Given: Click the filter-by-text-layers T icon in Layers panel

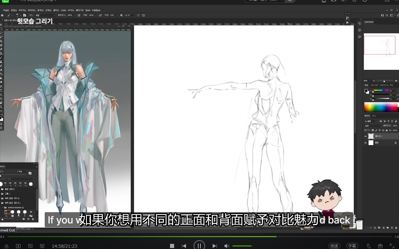Looking at the screenshot, I should click(388, 121).
